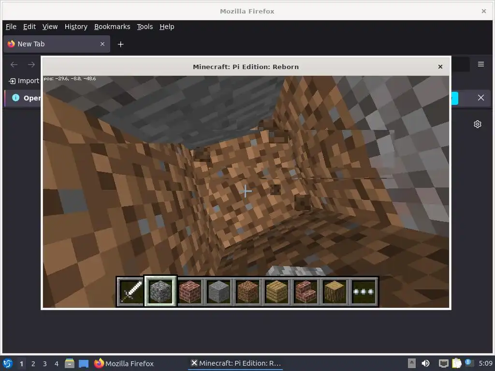Open the Firefox hamburger application menu

point(481,64)
